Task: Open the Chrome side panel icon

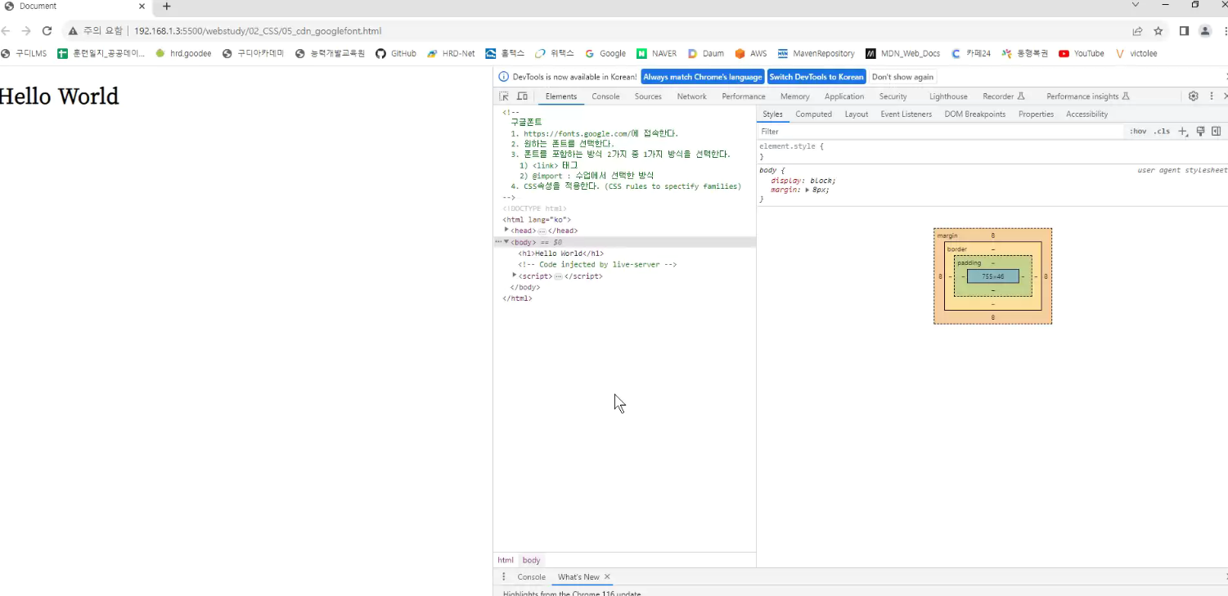Action: pyautogui.click(x=1184, y=31)
